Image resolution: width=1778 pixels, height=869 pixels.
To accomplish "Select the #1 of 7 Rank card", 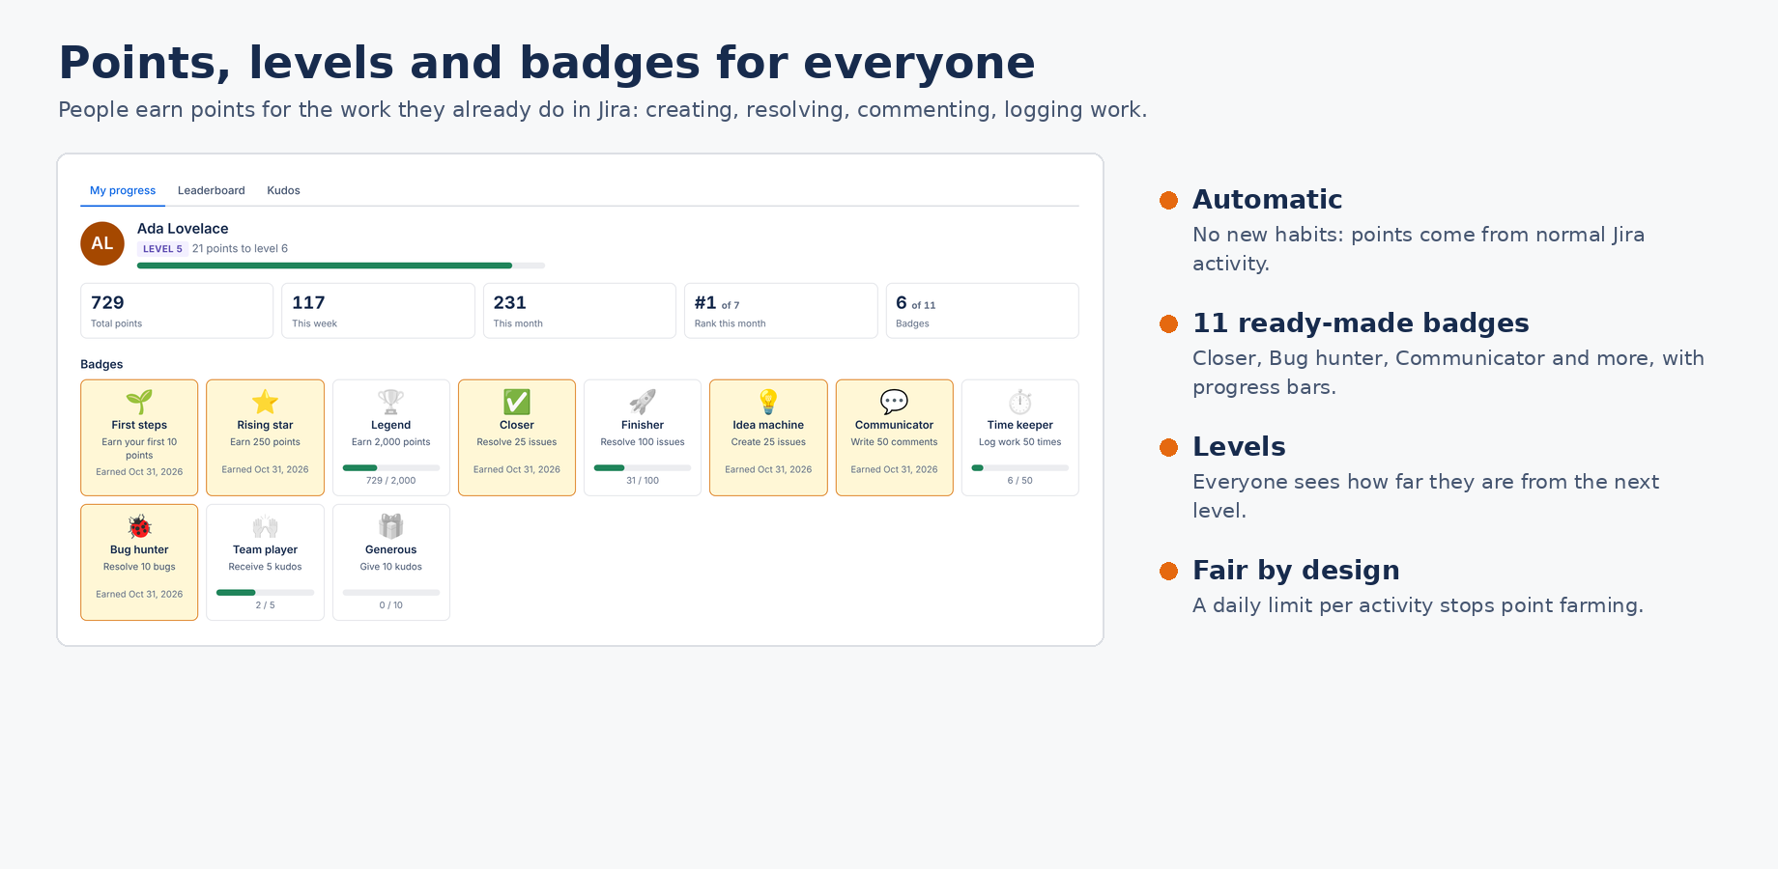I will point(781,311).
